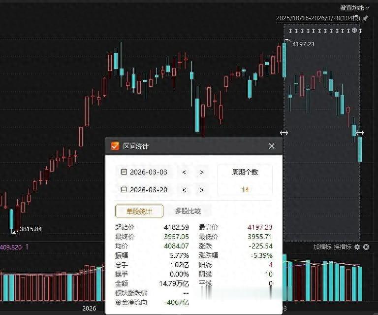Click the 板块涨跌幅 label
Image resolution: width=378 pixels, height=315 pixels.
(x=131, y=293)
